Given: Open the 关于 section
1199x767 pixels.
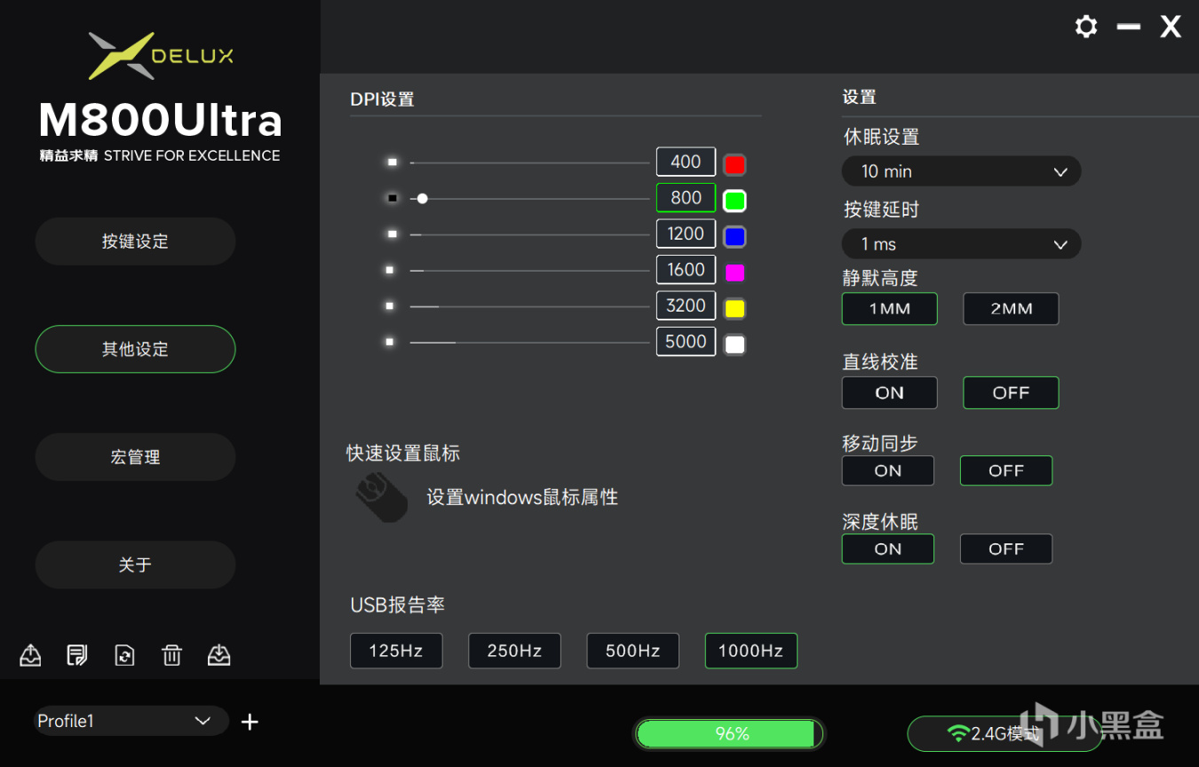Looking at the screenshot, I should (135, 565).
